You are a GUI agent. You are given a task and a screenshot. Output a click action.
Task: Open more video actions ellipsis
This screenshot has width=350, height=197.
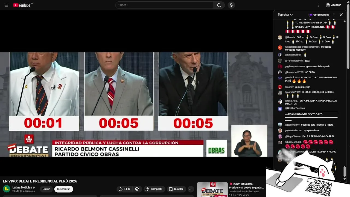click(x=191, y=189)
